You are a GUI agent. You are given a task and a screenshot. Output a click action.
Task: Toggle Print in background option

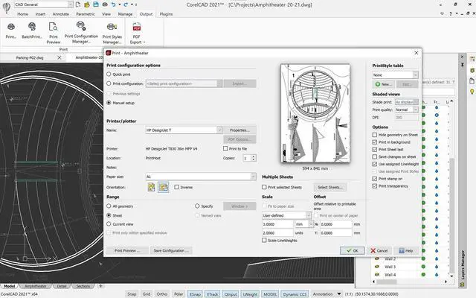(x=375, y=142)
